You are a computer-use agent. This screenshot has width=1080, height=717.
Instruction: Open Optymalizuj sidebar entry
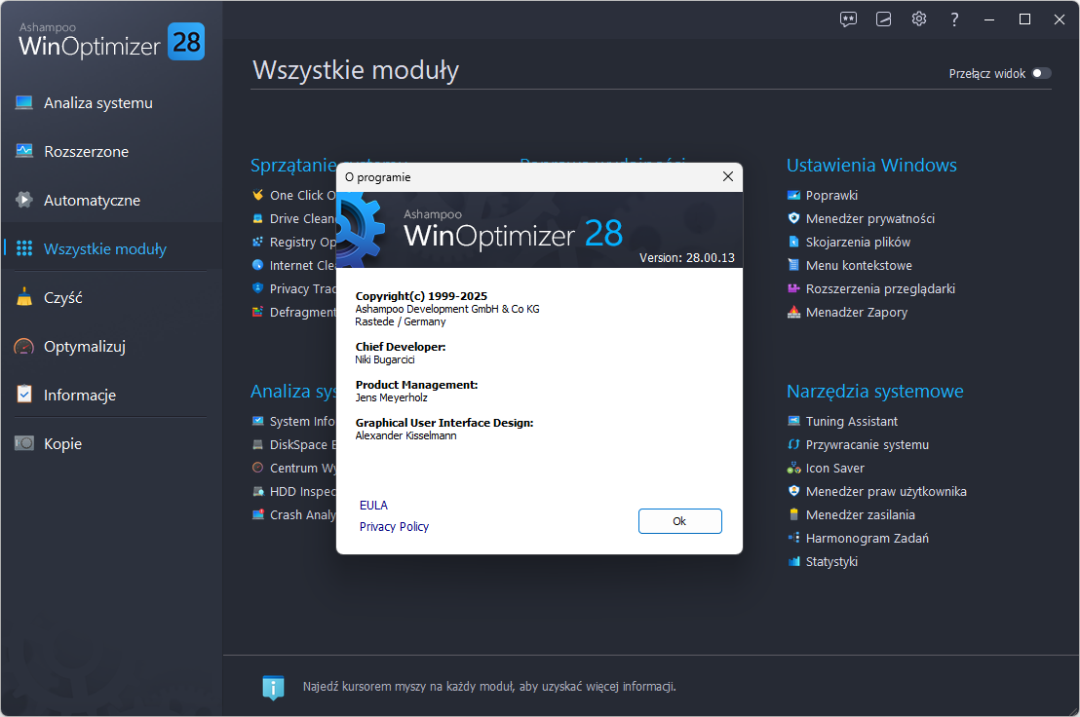coord(84,347)
